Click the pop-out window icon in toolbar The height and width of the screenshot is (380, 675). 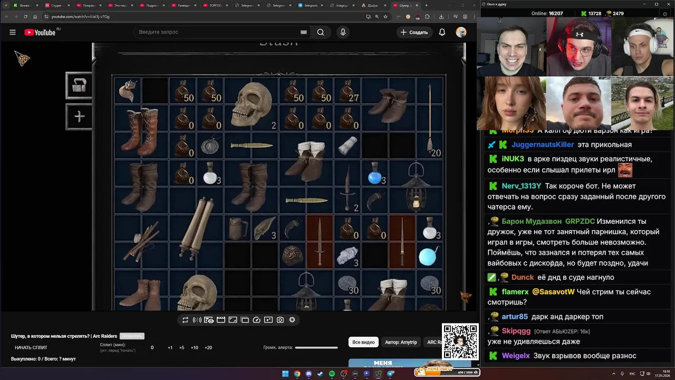245,320
